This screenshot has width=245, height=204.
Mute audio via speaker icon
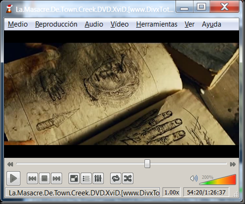click(194, 178)
